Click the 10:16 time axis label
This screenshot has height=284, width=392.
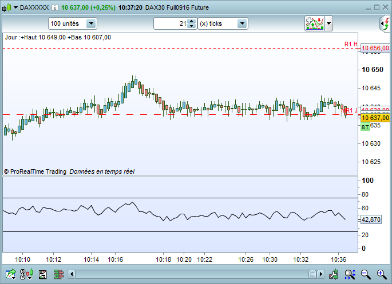point(115,259)
